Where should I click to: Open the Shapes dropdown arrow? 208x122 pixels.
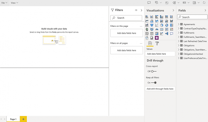pos(179,3)
